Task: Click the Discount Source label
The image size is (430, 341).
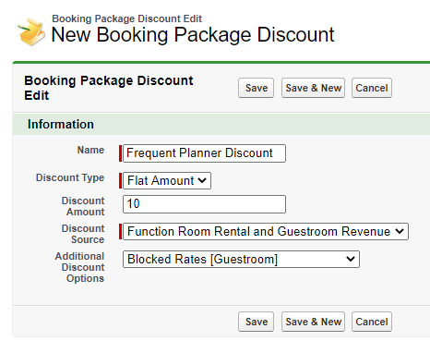Action: click(x=83, y=234)
